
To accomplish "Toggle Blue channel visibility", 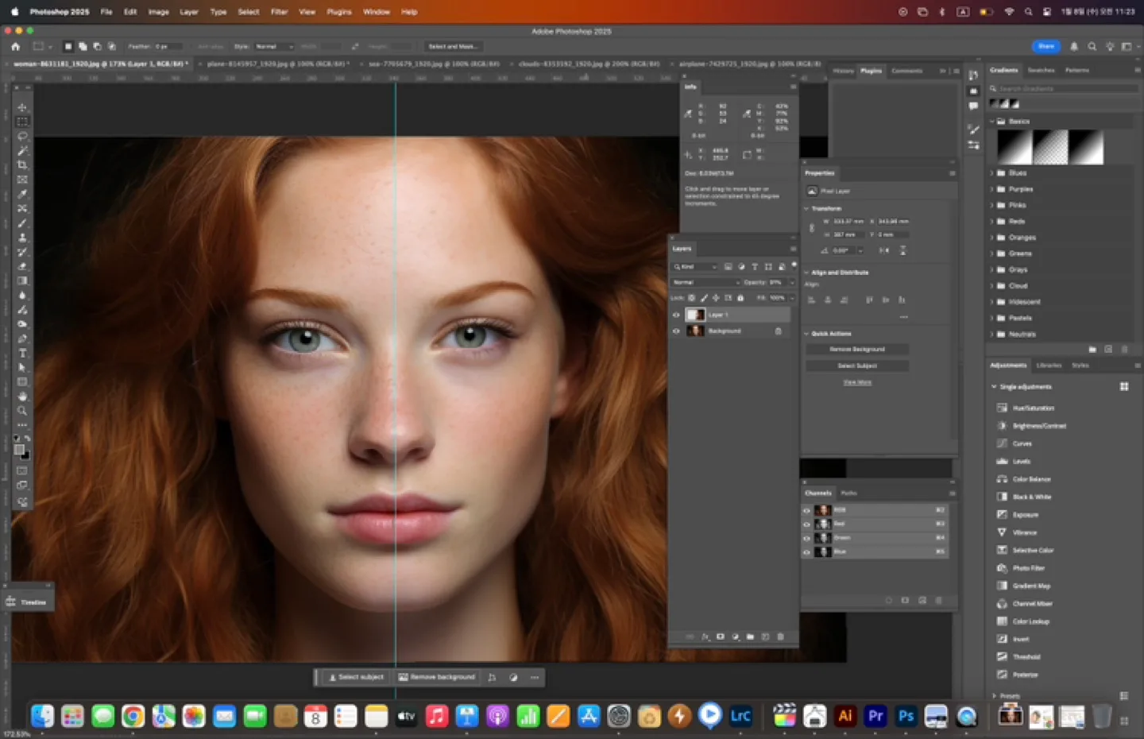I will [807, 551].
